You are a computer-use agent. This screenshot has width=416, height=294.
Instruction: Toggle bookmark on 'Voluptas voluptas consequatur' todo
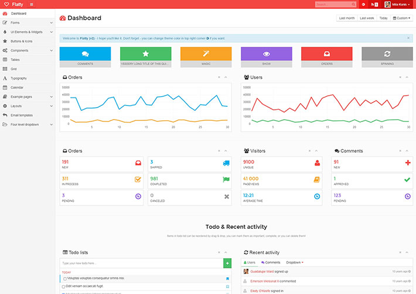coord(227,278)
